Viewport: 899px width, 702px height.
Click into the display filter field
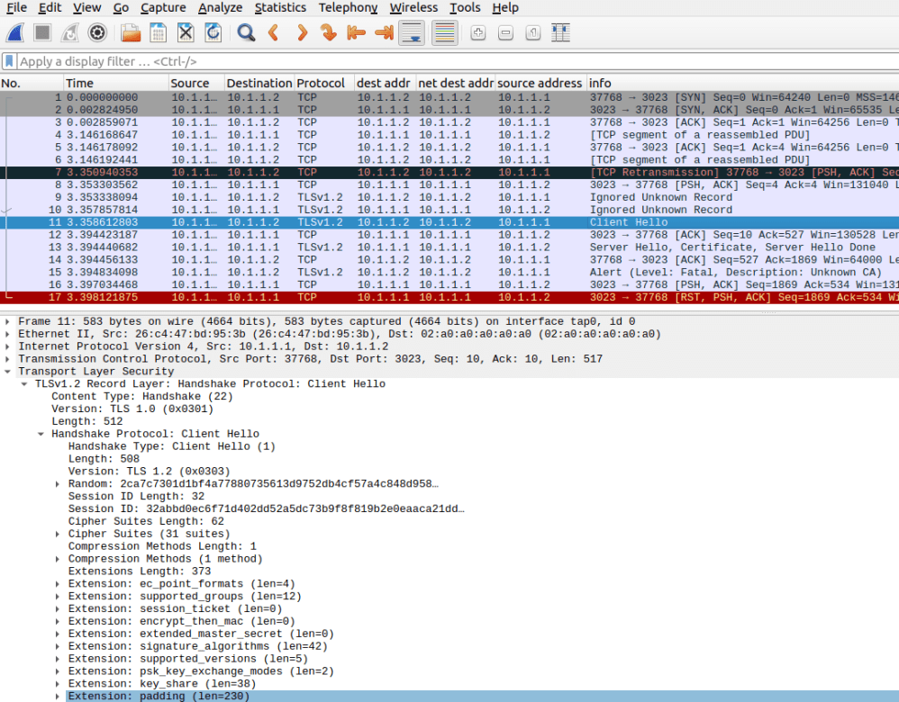(450, 61)
